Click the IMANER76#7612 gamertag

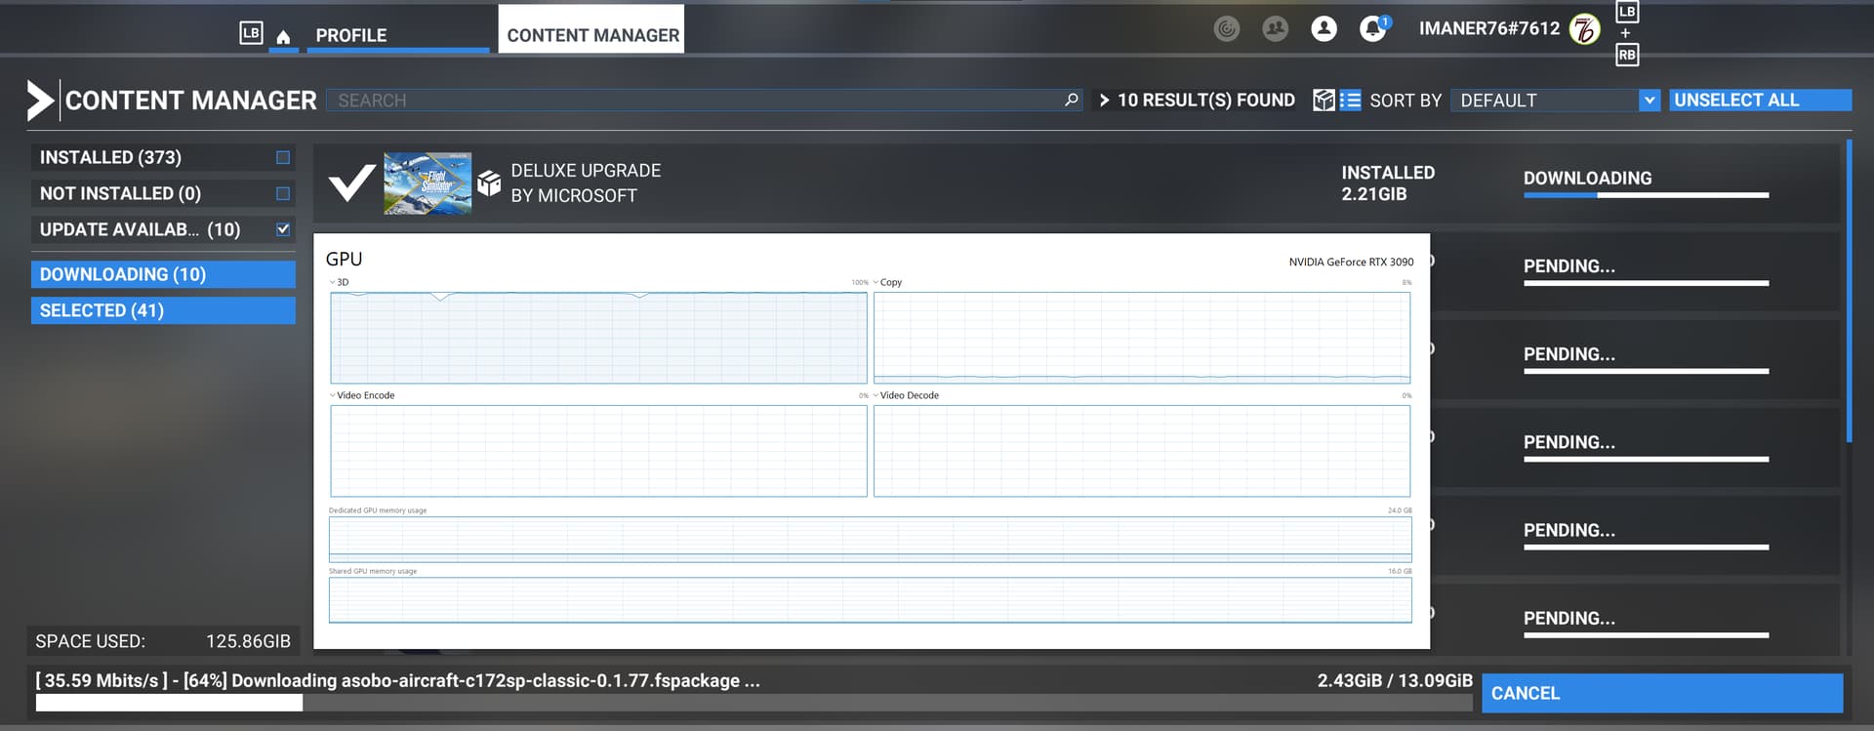(1489, 28)
